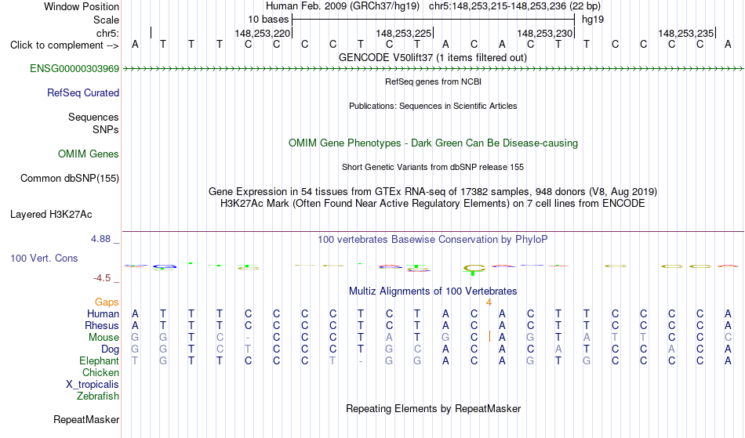Click '100 vertebrates Basewise Conservation by PhyloP' title

[433, 240]
